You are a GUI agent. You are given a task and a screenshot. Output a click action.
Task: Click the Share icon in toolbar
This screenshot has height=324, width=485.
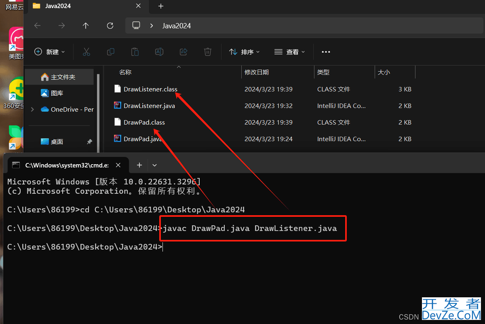(x=183, y=52)
